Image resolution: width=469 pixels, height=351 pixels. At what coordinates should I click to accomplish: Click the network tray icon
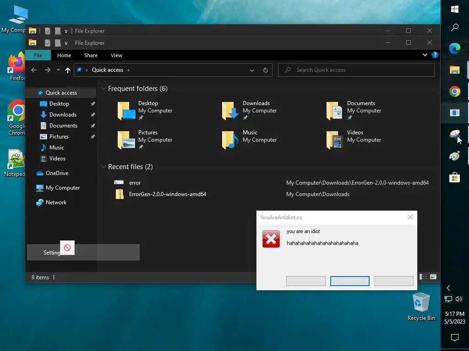coord(448,299)
